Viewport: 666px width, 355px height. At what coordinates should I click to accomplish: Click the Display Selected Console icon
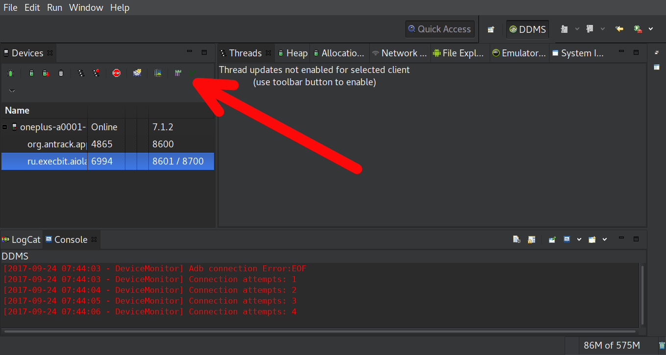pyautogui.click(x=567, y=239)
